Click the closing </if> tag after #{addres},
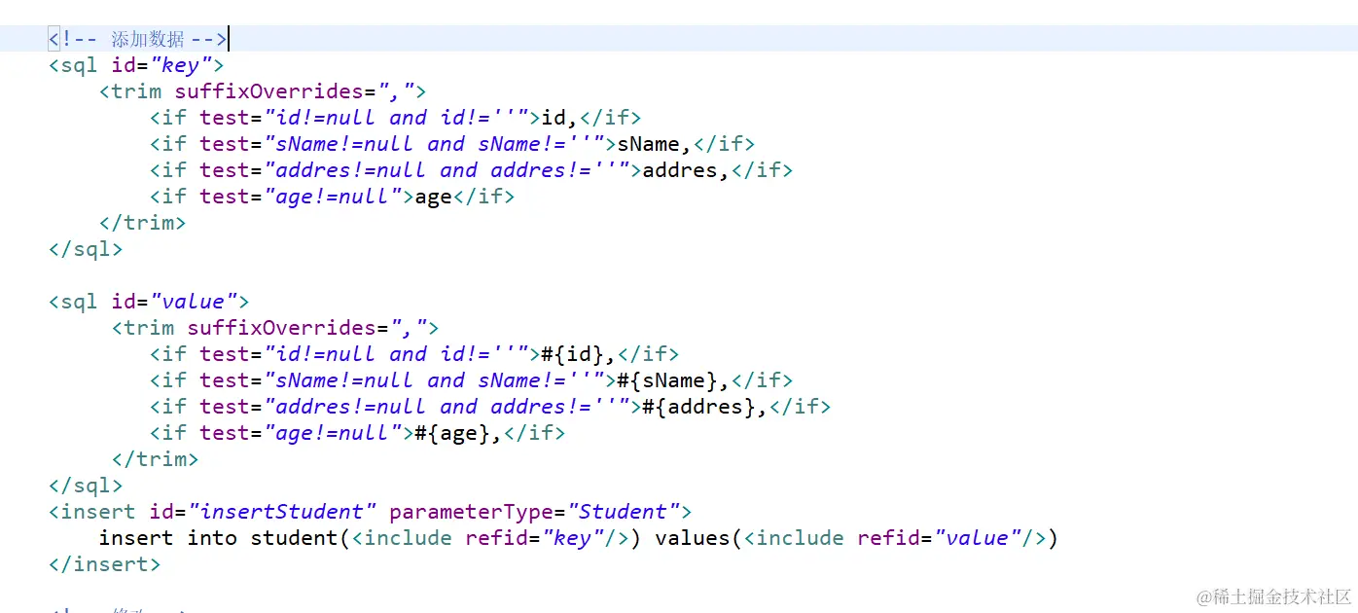 [x=801, y=407]
